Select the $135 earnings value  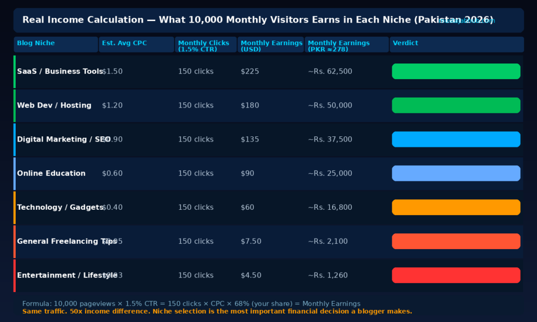pos(250,139)
